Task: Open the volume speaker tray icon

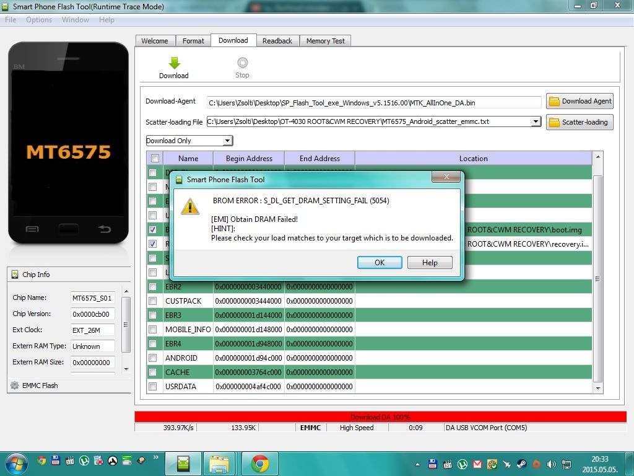Action: tap(551, 464)
